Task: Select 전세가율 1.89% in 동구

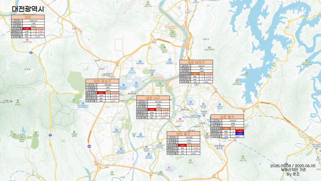Action: pos(237,137)
